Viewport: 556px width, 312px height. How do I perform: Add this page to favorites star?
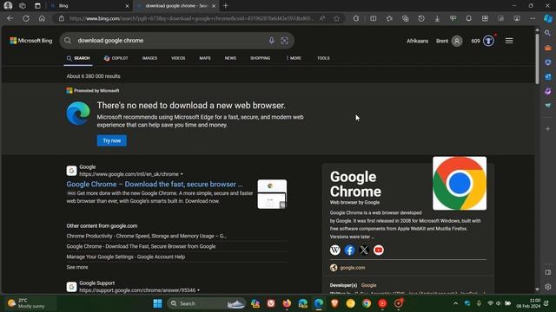click(x=336, y=18)
